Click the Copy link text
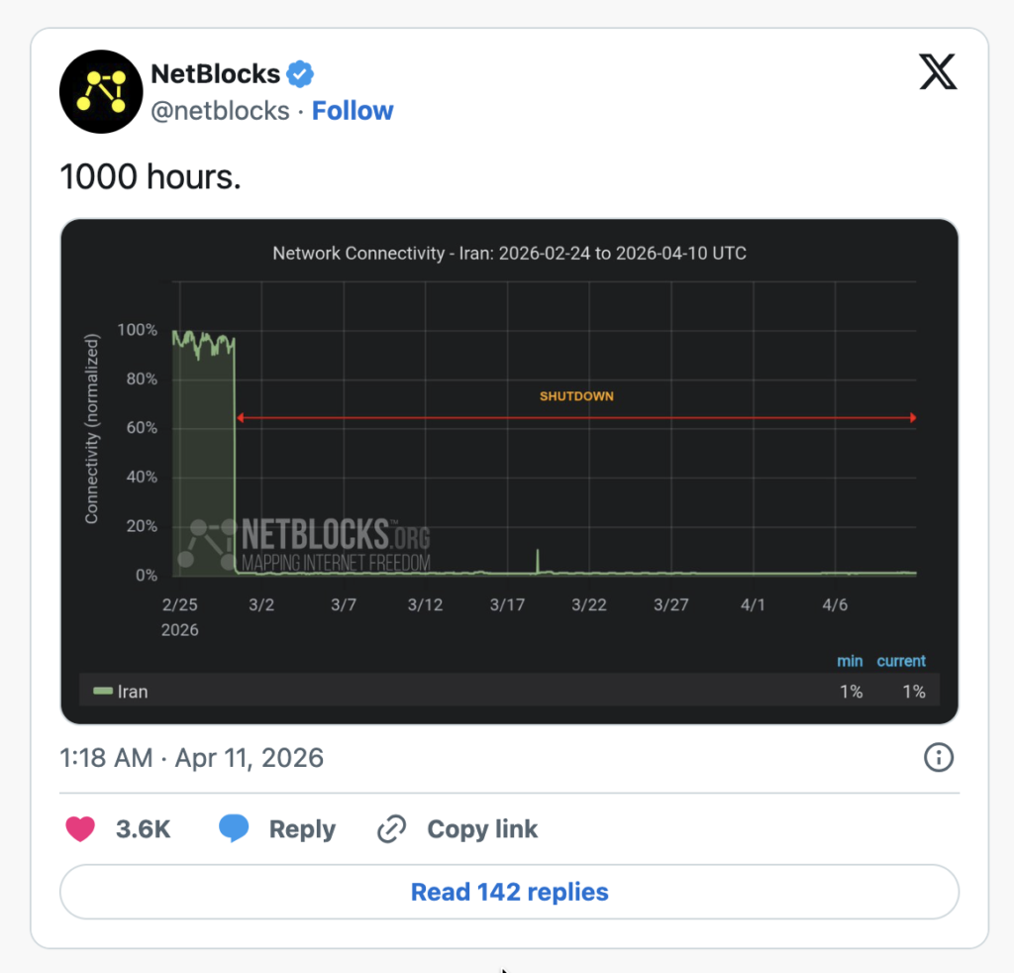 [x=482, y=828]
